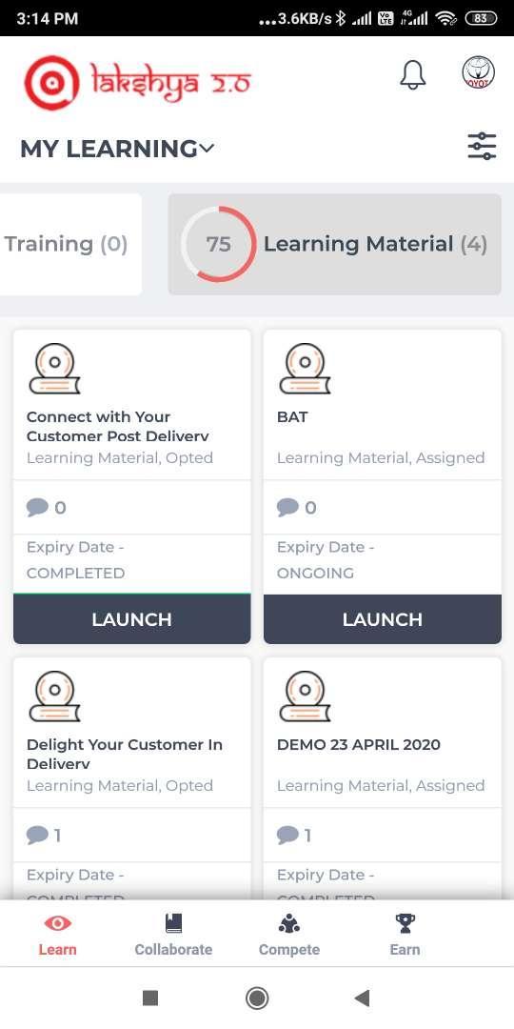
Task: Open the filter sliders icon
Action: tap(482, 146)
